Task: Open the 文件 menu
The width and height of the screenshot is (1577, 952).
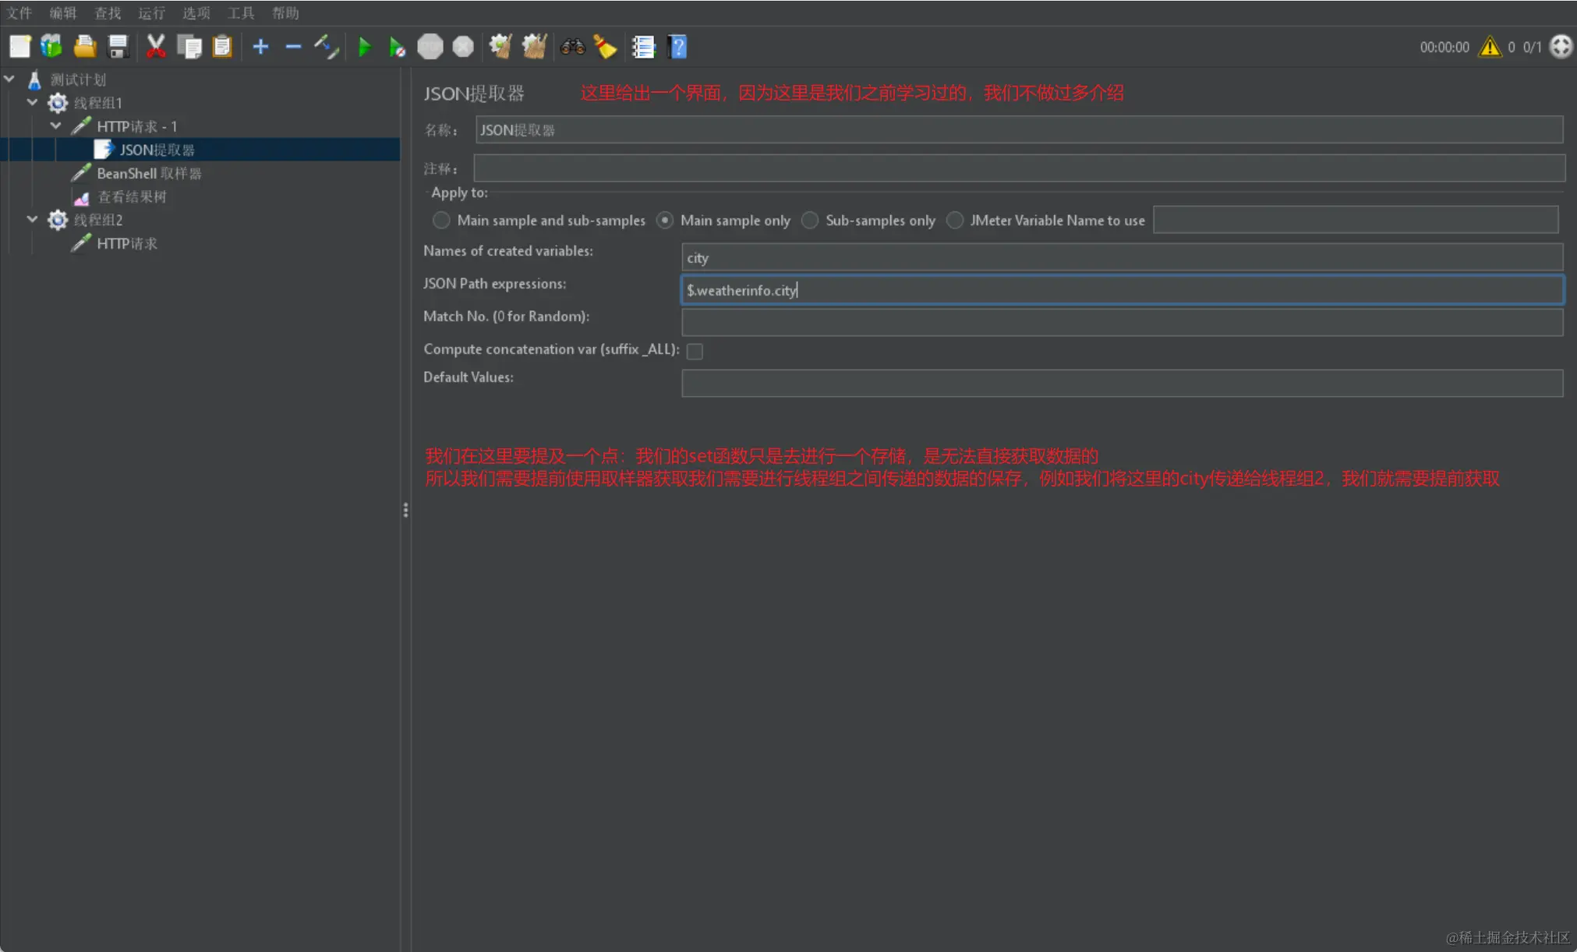Action: click(x=19, y=12)
